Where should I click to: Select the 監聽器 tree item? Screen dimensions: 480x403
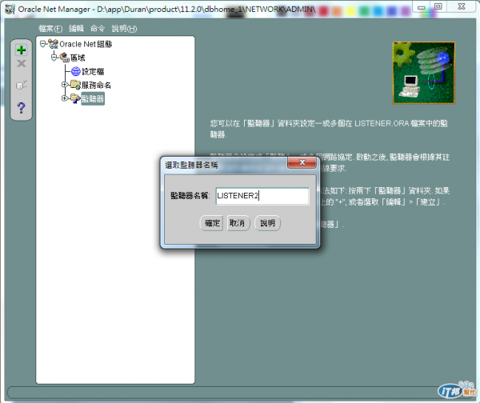click(x=93, y=99)
